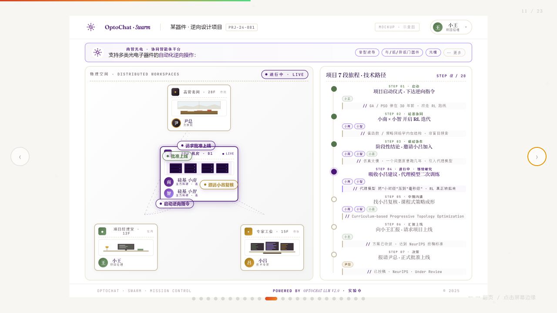This screenshot has width=557, height=313.
Task: Click the 专家工位 15F gold room icon
Action: [x=248, y=232]
